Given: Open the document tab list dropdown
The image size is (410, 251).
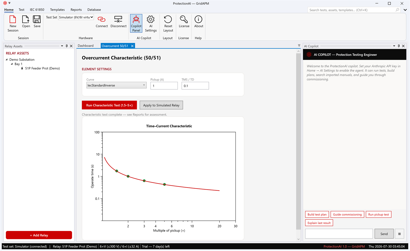Looking at the screenshot, I should 299,46.
